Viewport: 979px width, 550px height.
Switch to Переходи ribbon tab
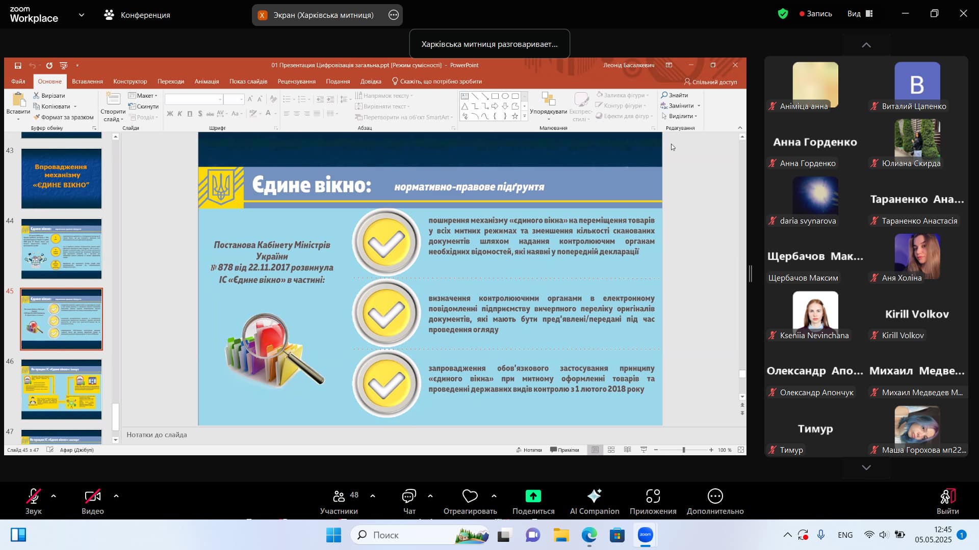click(x=171, y=81)
